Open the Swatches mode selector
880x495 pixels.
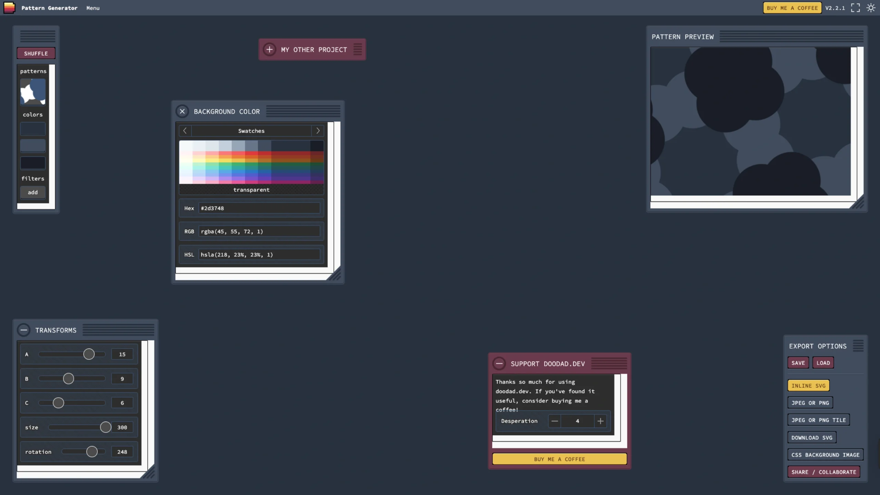pos(251,131)
